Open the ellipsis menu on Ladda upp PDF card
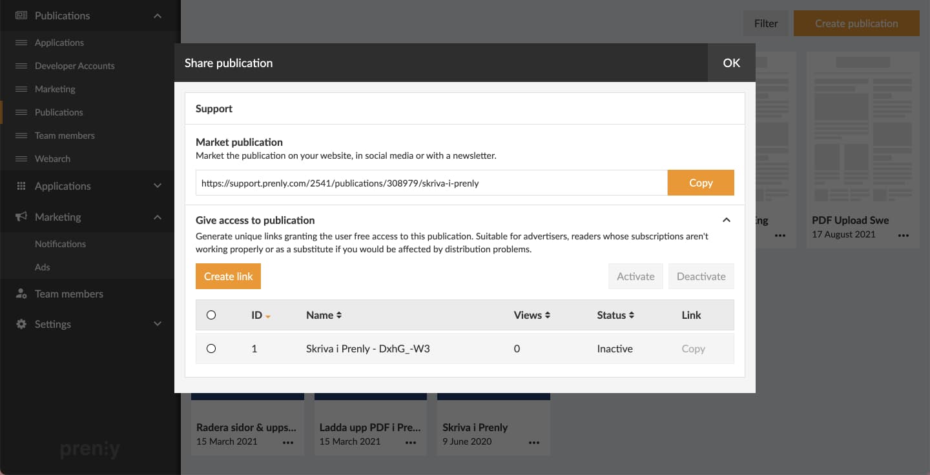The height and width of the screenshot is (475, 930). click(x=411, y=442)
